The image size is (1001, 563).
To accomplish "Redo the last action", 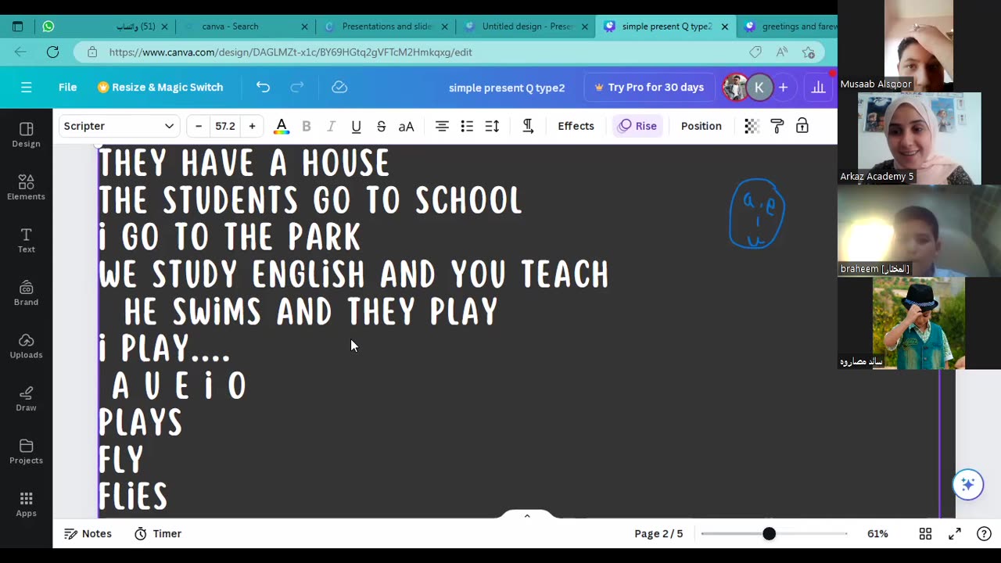I will click(297, 88).
